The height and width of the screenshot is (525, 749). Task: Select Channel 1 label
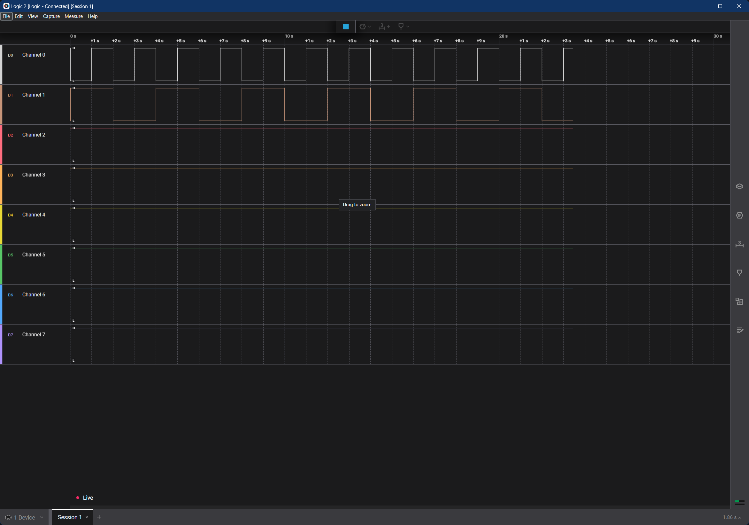point(34,95)
